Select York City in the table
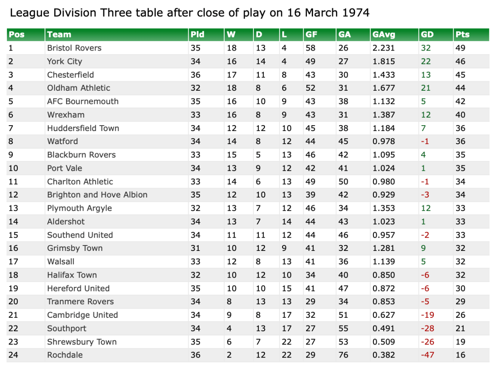Viewport: 493px width, 365px height. [x=65, y=62]
